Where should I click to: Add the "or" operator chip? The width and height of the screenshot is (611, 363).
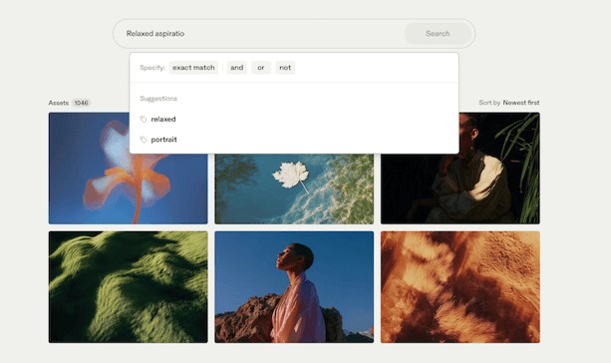pyautogui.click(x=261, y=68)
